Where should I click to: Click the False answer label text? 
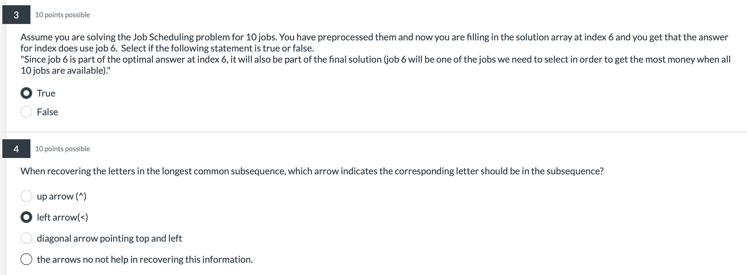click(47, 111)
